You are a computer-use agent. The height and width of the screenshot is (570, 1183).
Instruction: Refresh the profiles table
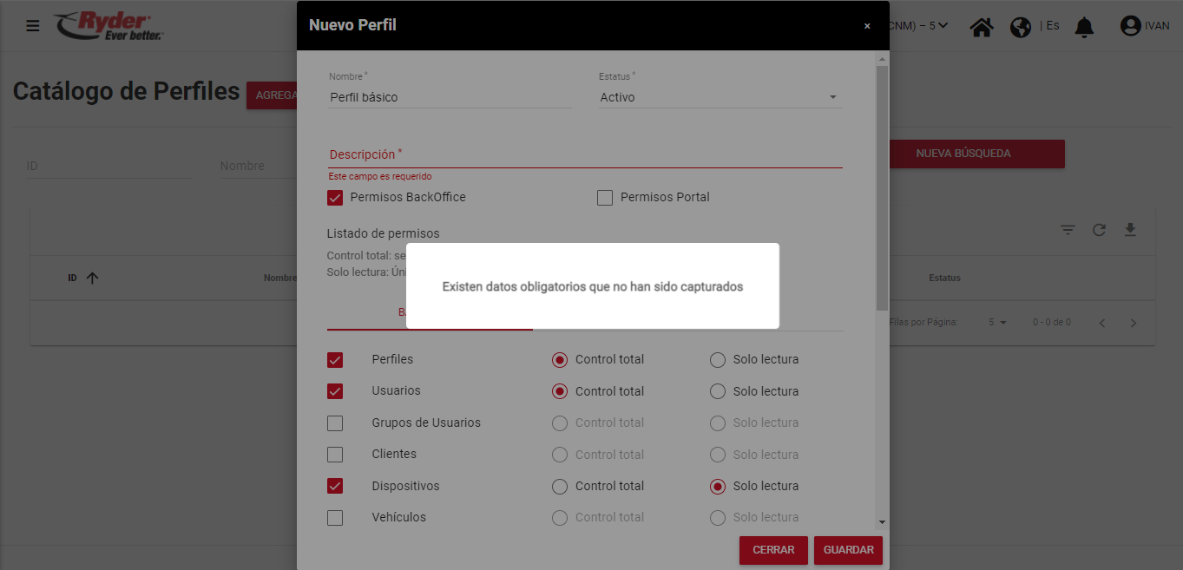(1099, 230)
